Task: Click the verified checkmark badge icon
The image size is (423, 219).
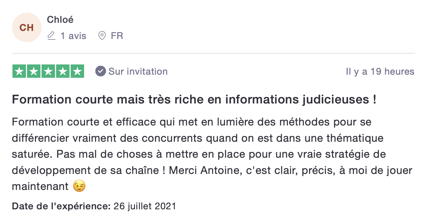Action: [101, 71]
